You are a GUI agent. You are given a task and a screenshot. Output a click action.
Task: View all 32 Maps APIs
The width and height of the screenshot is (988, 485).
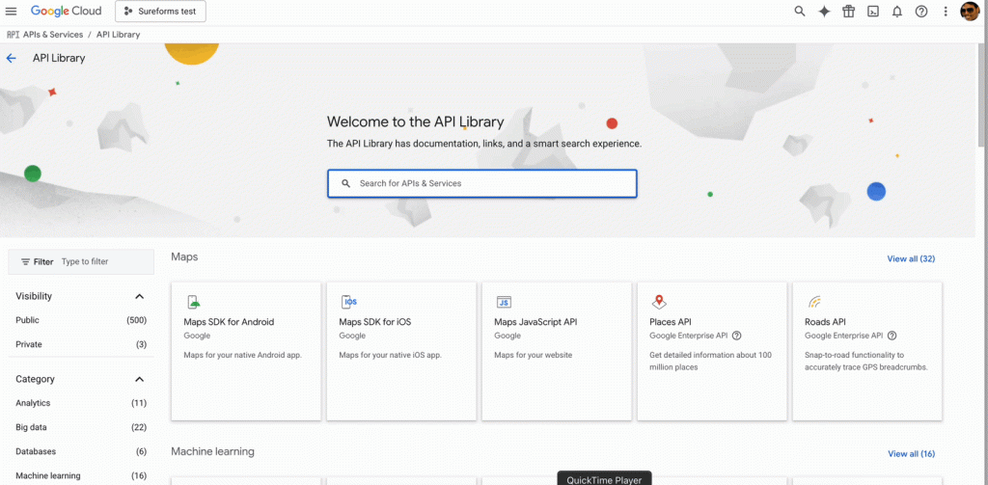coord(911,258)
